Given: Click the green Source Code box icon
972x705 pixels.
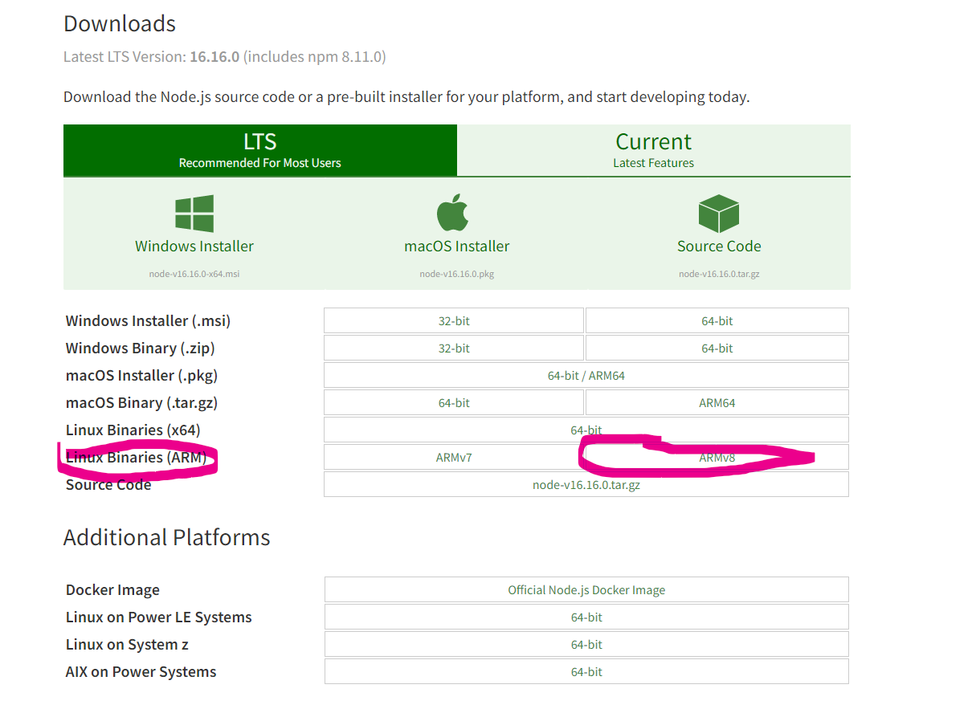Looking at the screenshot, I should tap(719, 214).
